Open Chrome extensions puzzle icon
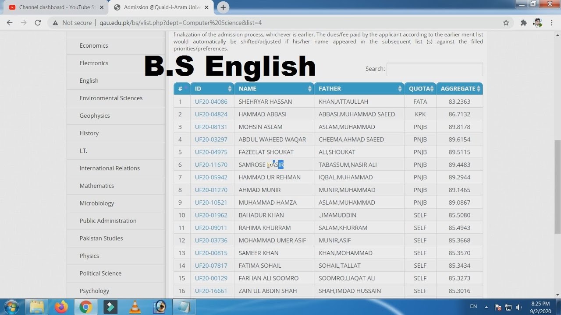 pos(523,23)
